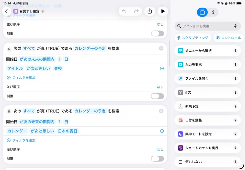The height and width of the screenshot is (170, 245).
Task: Open the 日本の祝日 calendar picker
Action: [x=68, y=131]
